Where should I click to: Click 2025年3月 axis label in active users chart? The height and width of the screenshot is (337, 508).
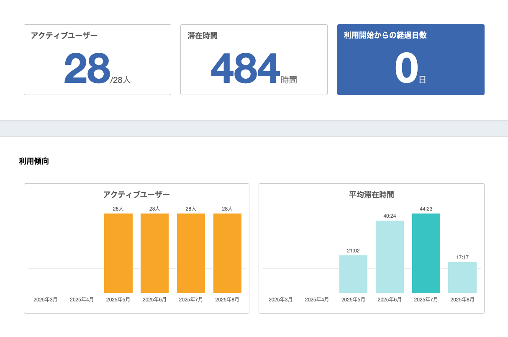pyautogui.click(x=46, y=300)
